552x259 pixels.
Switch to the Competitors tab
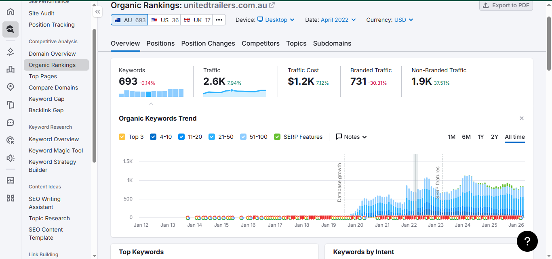[x=261, y=44]
